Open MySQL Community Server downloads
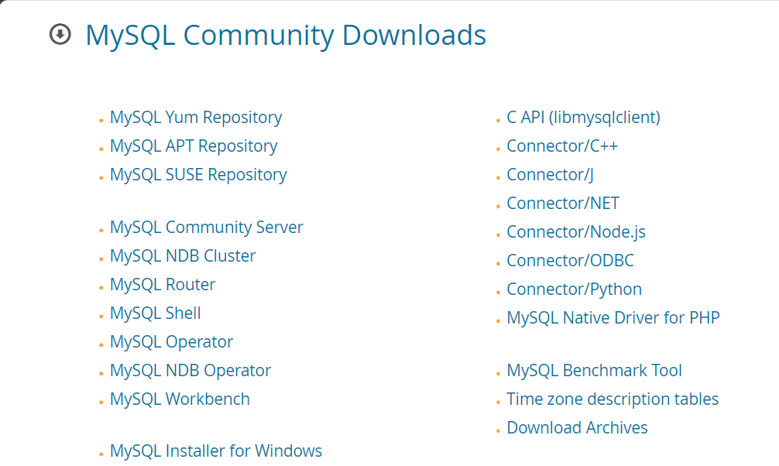This screenshot has width=779, height=466. coord(206,228)
